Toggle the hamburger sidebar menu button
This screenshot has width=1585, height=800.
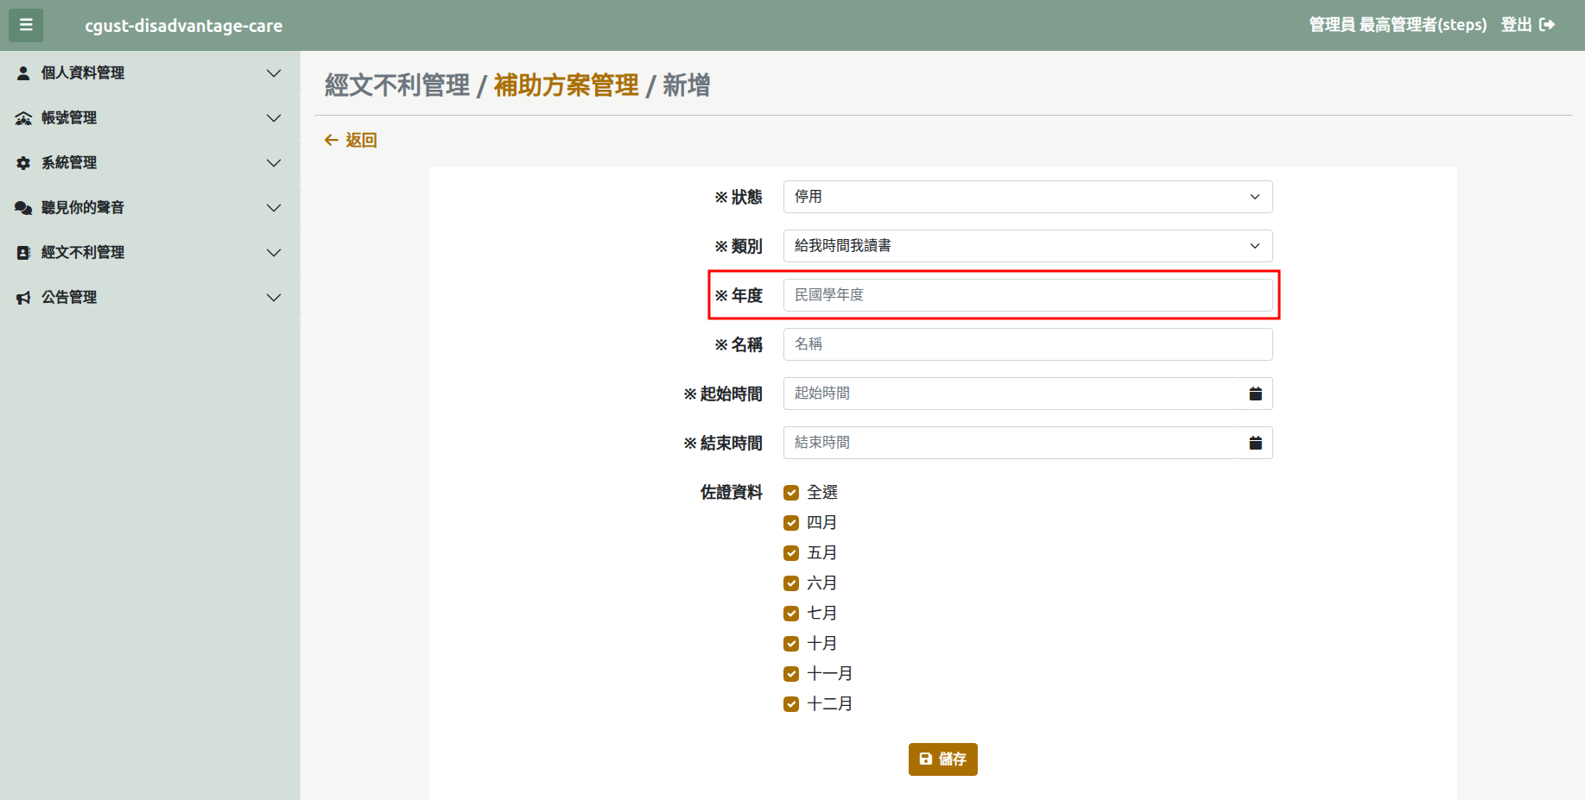click(26, 25)
